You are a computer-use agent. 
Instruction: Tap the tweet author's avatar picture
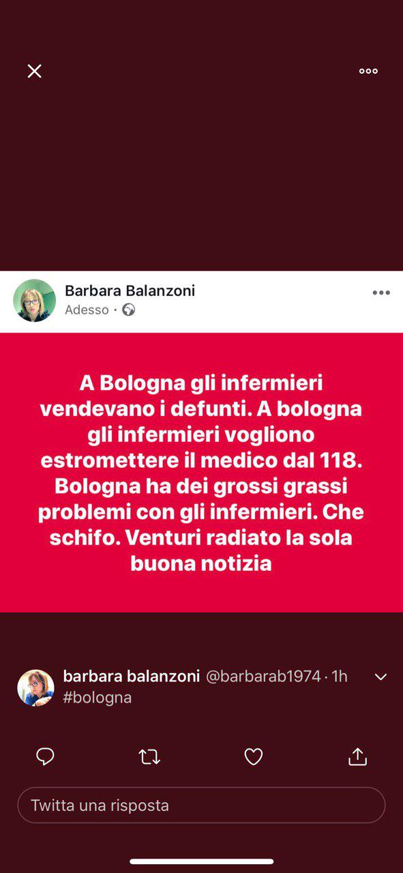coord(35,687)
